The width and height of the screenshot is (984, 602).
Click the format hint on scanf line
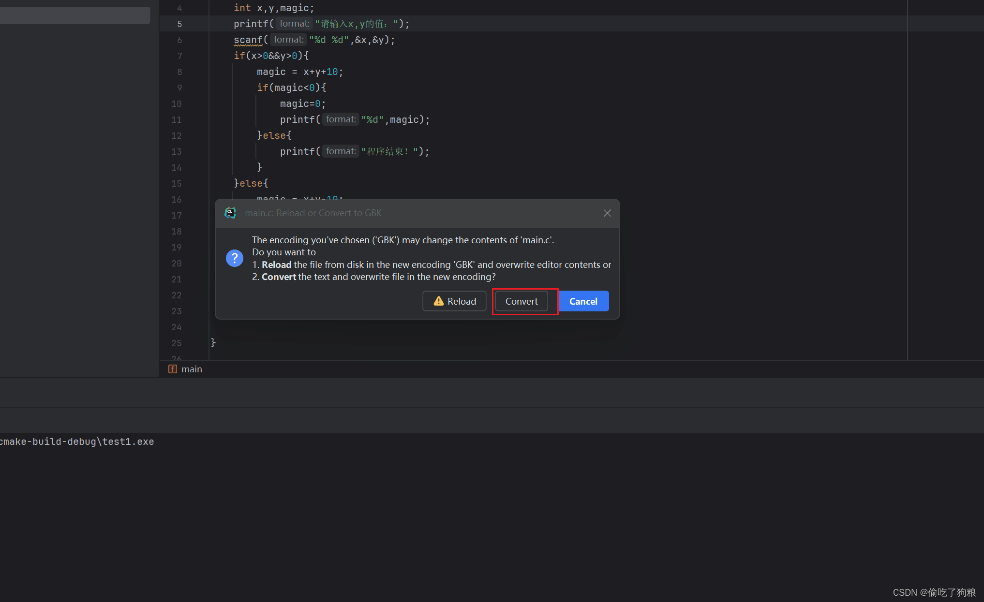tap(288, 40)
